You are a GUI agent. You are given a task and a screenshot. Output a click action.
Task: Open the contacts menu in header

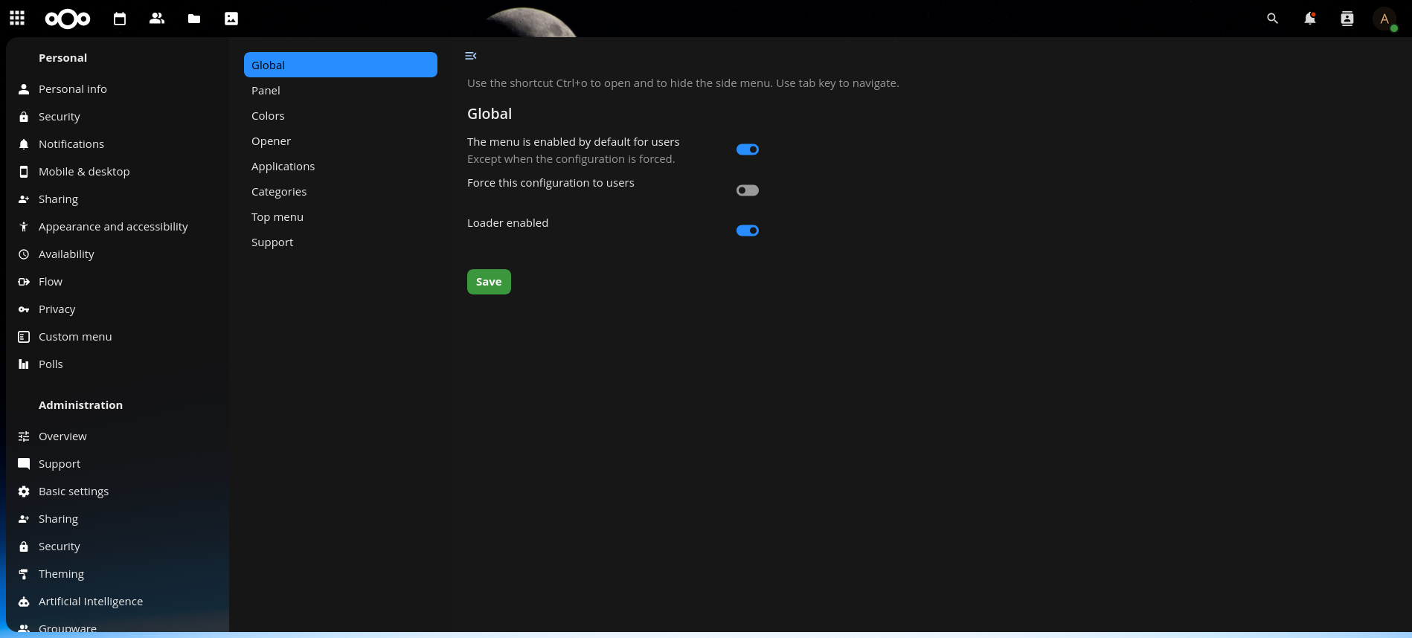(x=1347, y=19)
